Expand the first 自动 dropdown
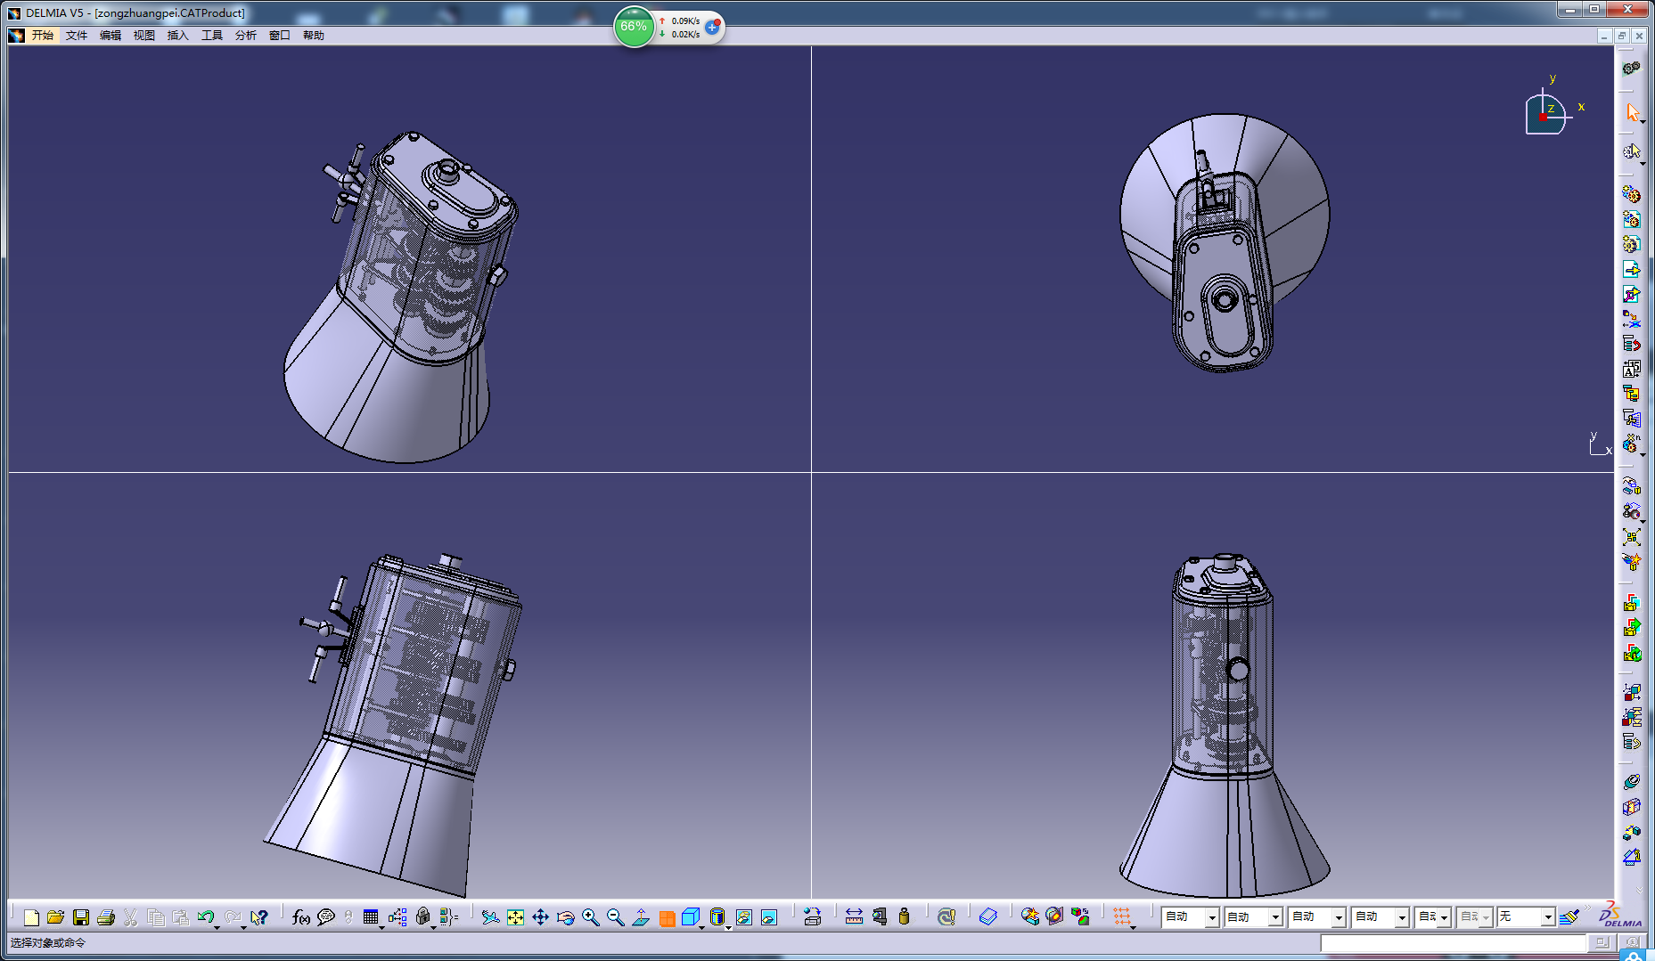This screenshot has width=1655, height=961. point(1212,917)
